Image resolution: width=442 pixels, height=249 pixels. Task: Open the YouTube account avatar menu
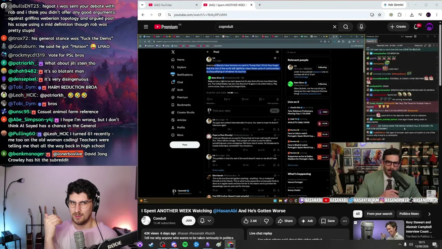[x=430, y=27]
